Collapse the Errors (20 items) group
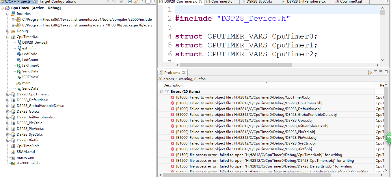391x177 pixels. (x=162, y=92)
